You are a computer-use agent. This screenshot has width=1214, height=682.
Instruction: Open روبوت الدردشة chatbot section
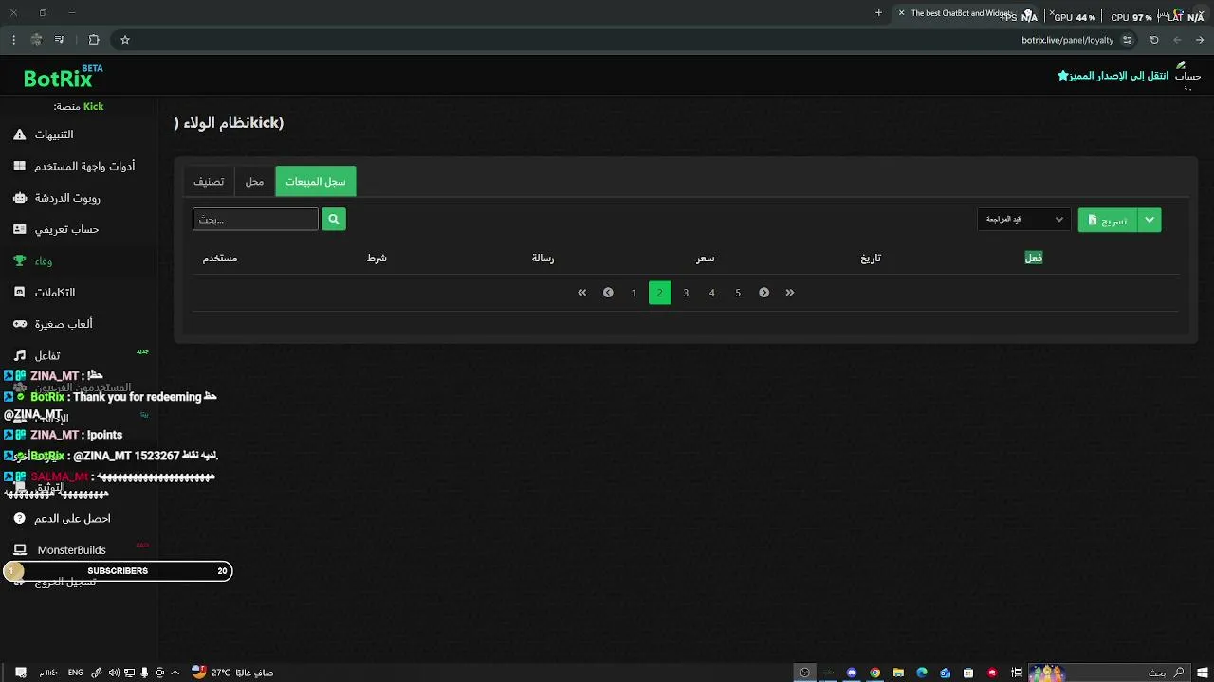67,198
